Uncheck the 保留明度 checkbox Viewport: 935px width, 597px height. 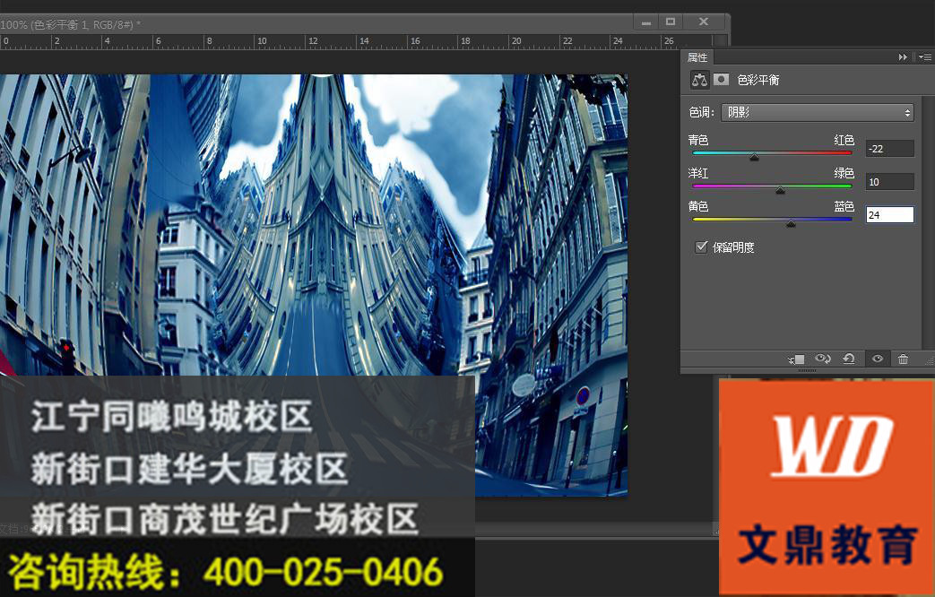click(x=701, y=247)
